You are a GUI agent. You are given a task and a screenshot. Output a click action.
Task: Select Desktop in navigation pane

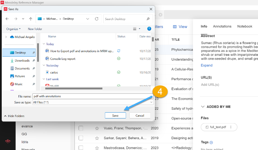pos(19,53)
